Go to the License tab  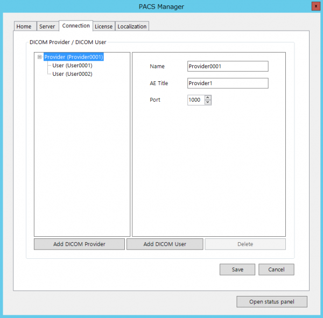click(103, 26)
